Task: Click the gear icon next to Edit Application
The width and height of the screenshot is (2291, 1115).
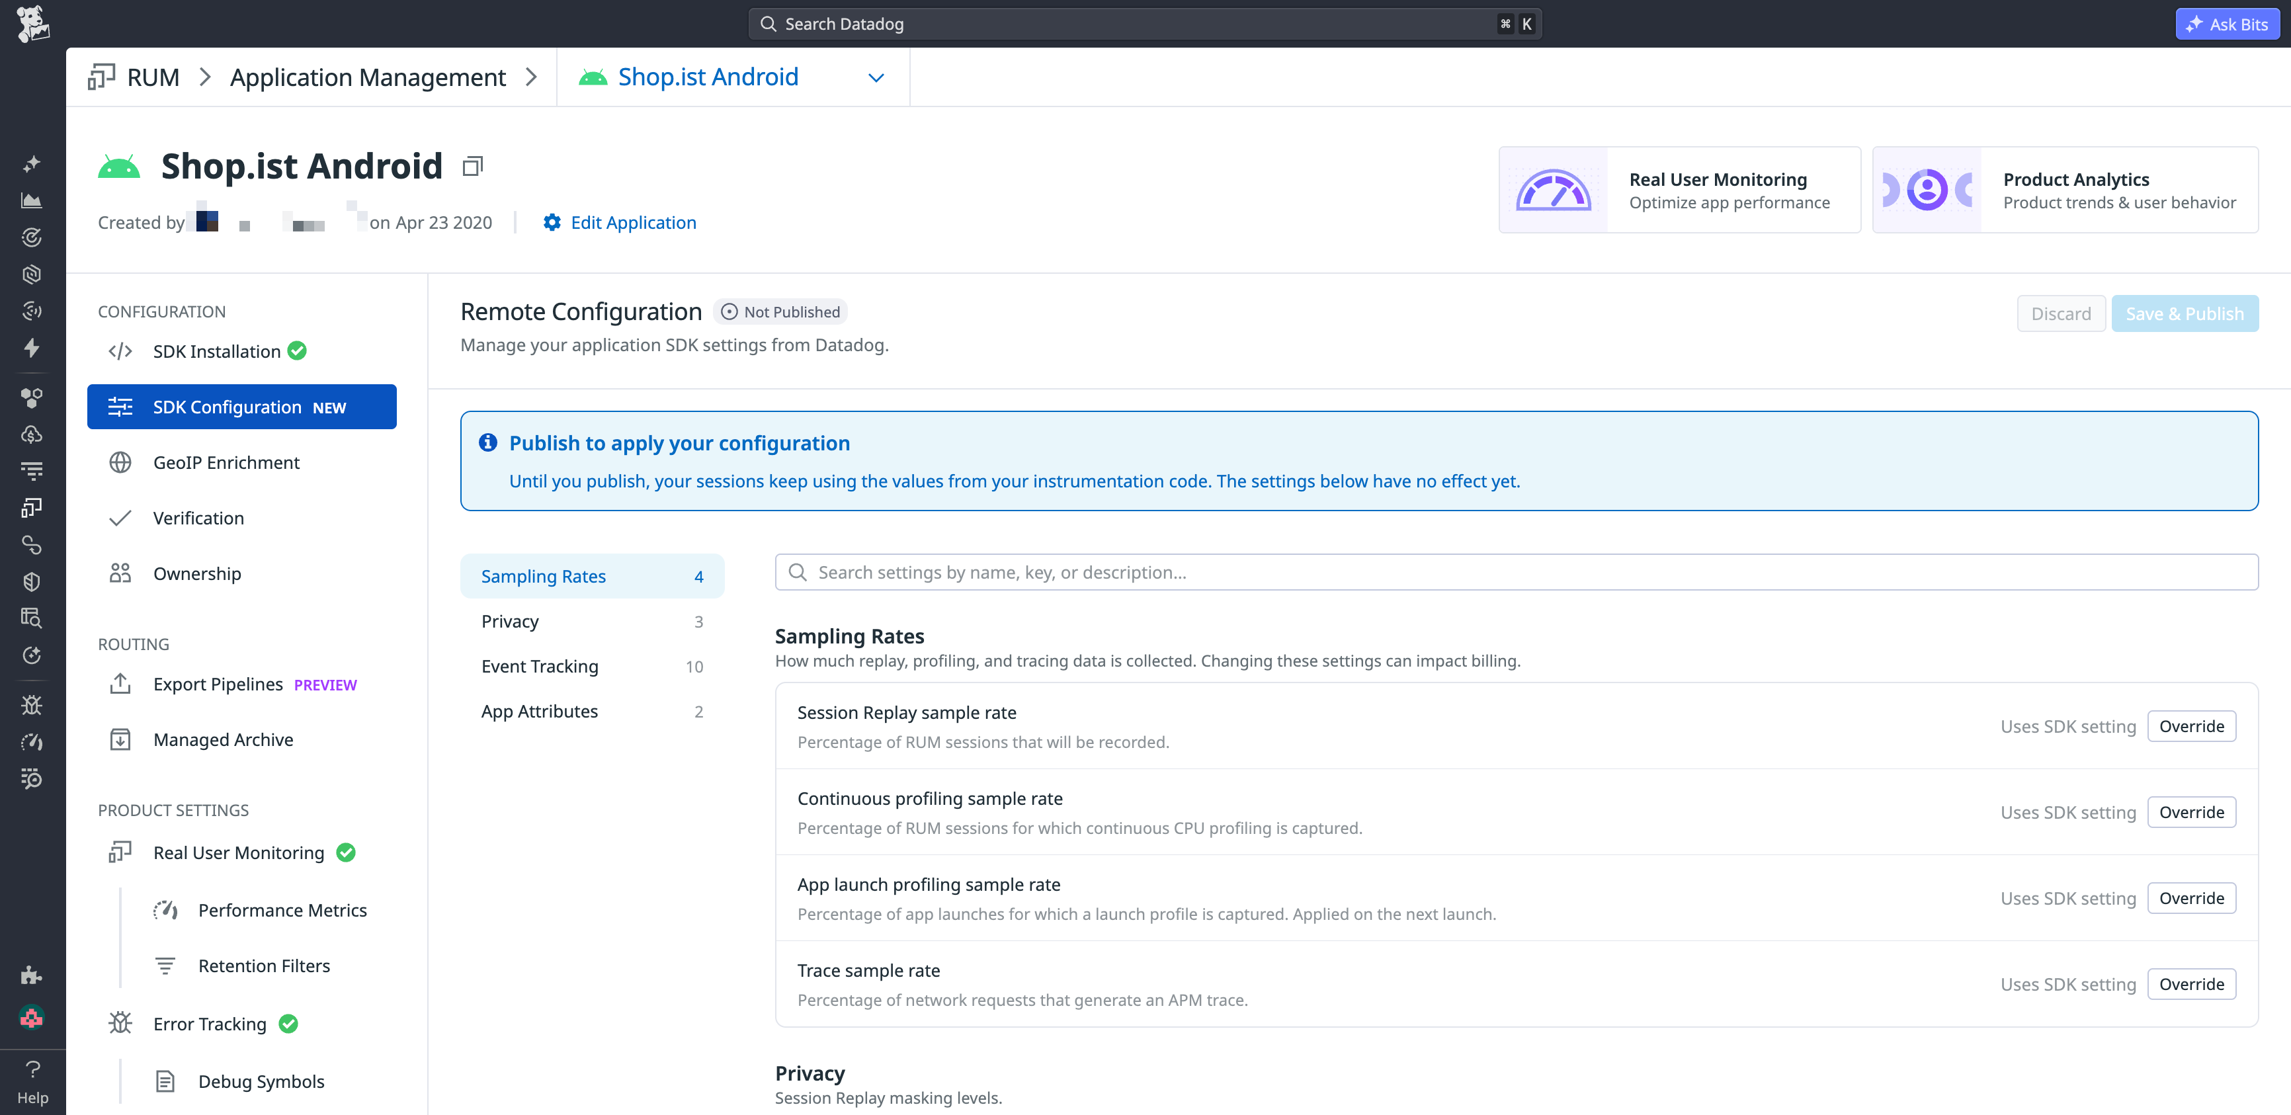Action: [x=552, y=222]
